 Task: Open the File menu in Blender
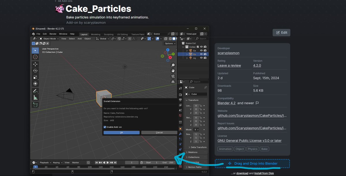tap(38, 34)
